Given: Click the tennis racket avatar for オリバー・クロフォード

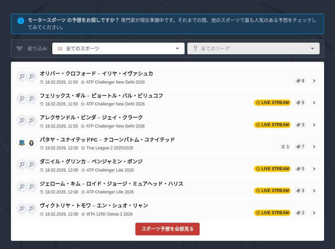Looking at the screenshot, I should click(21, 76).
